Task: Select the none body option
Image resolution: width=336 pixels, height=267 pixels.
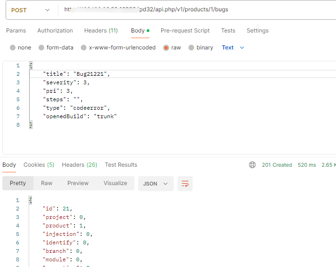Action: point(13,48)
